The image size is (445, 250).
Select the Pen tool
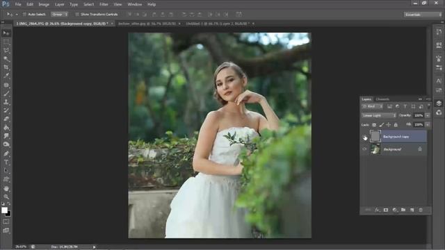pyautogui.click(x=6, y=153)
